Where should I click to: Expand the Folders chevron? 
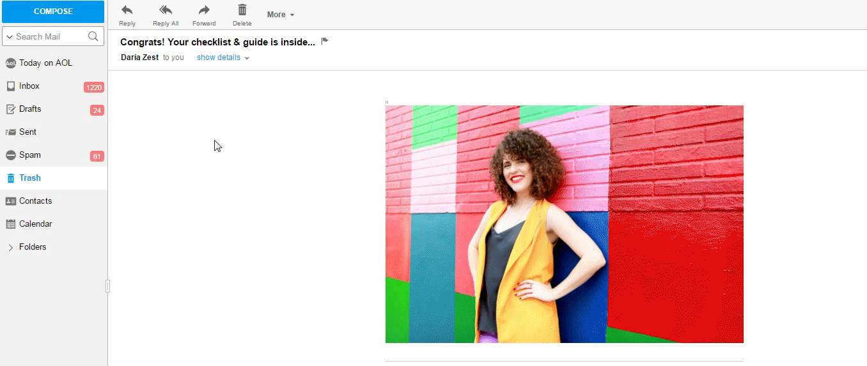(11, 247)
